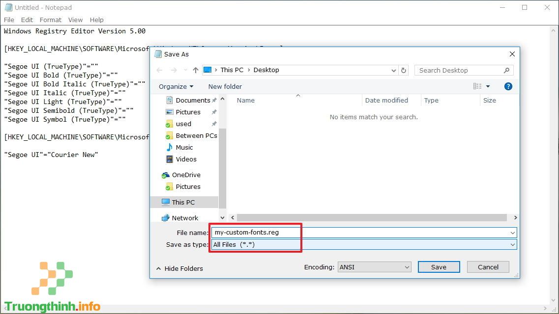Viewport: 559px width, 314px height.
Task: Sort by the Size column header
Action: [x=490, y=100]
